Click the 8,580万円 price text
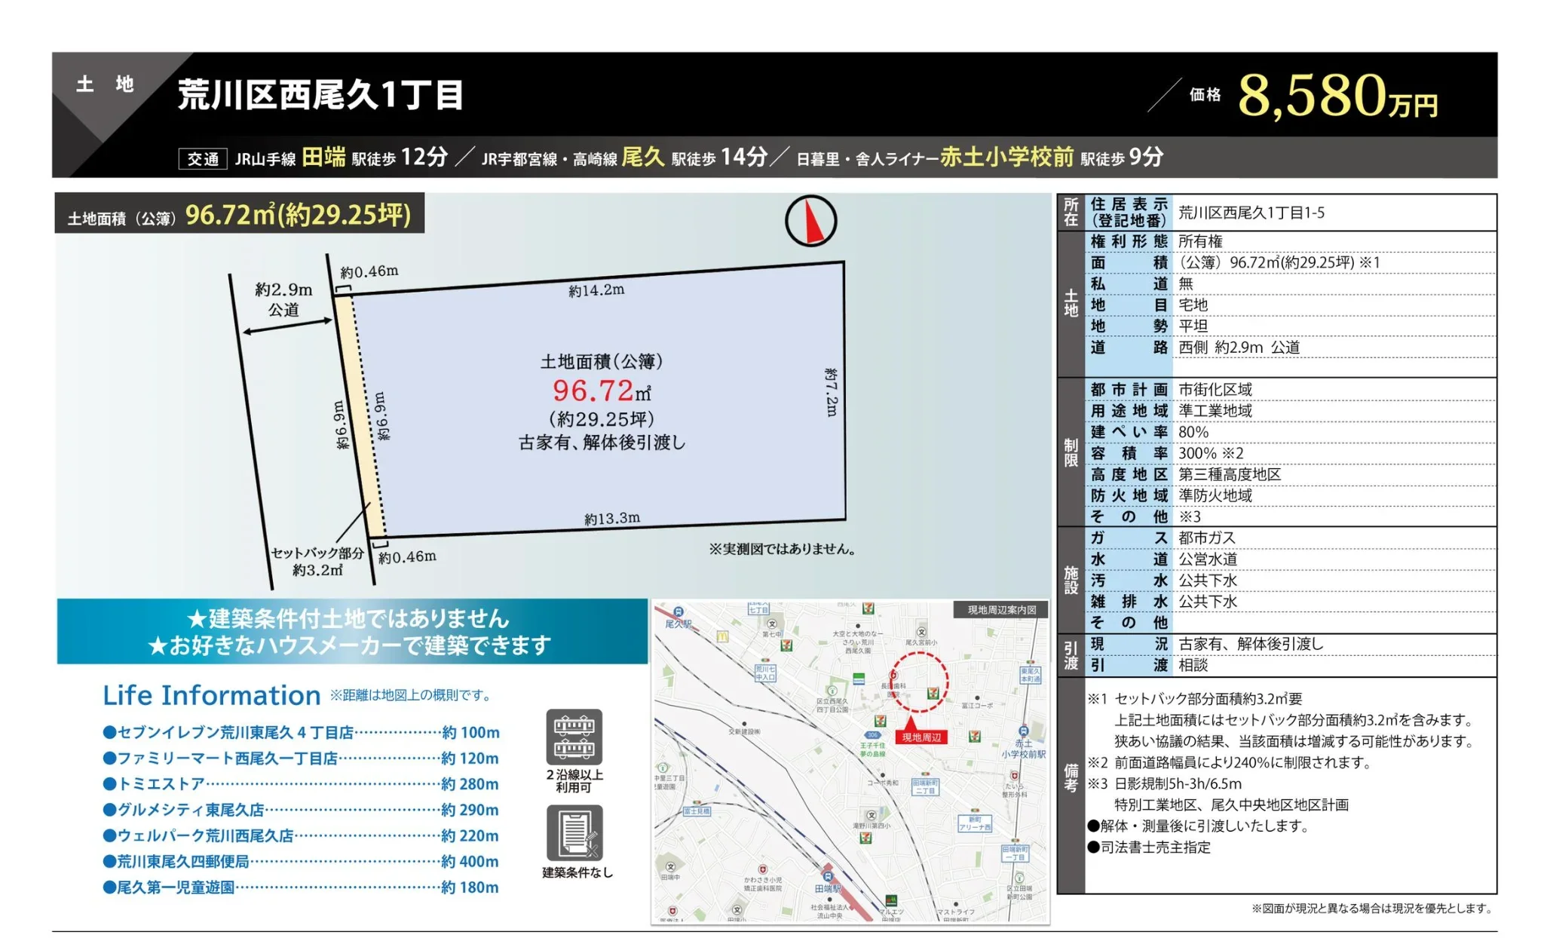 (1337, 97)
